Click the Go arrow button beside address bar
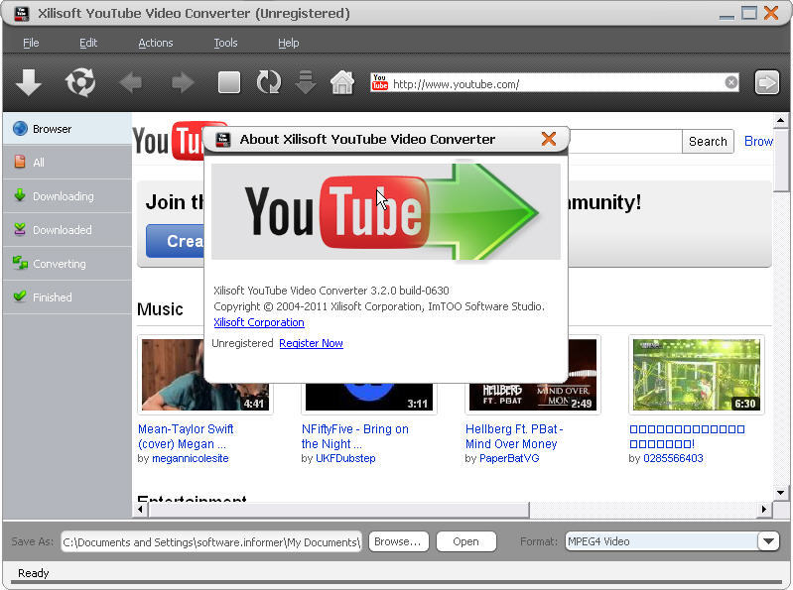The height and width of the screenshot is (590, 793). pyautogui.click(x=767, y=82)
